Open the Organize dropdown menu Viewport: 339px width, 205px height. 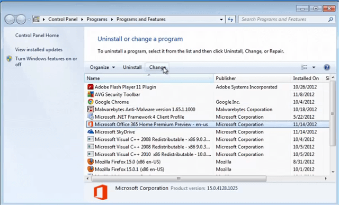[x=102, y=67]
